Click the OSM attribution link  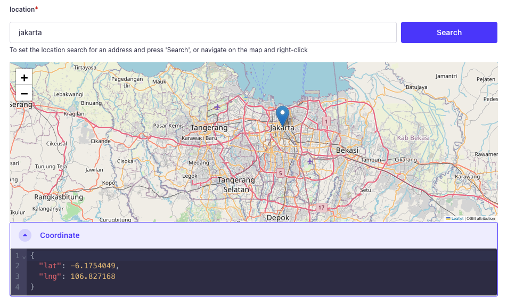click(480, 219)
